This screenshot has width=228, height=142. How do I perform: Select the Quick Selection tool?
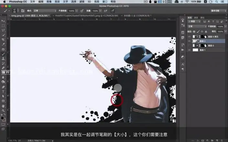(x=3, y=35)
